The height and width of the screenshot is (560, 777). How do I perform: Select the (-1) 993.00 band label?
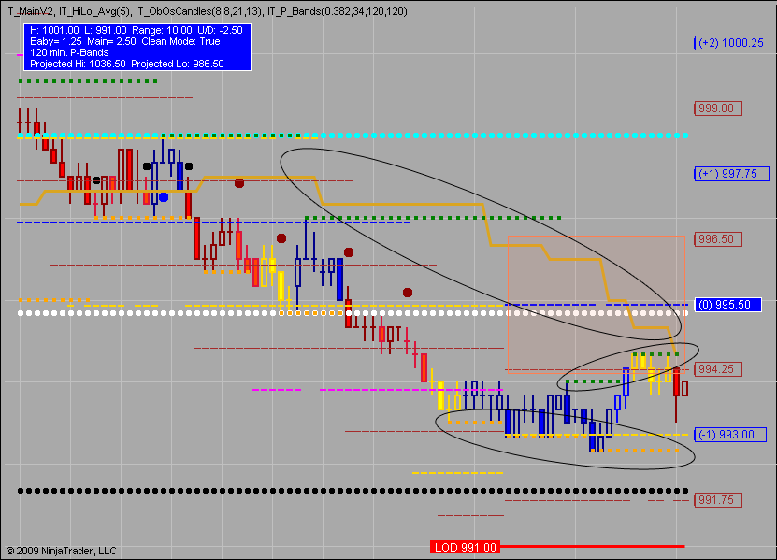pos(730,435)
